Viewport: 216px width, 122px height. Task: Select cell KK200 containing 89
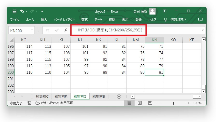(98, 72)
